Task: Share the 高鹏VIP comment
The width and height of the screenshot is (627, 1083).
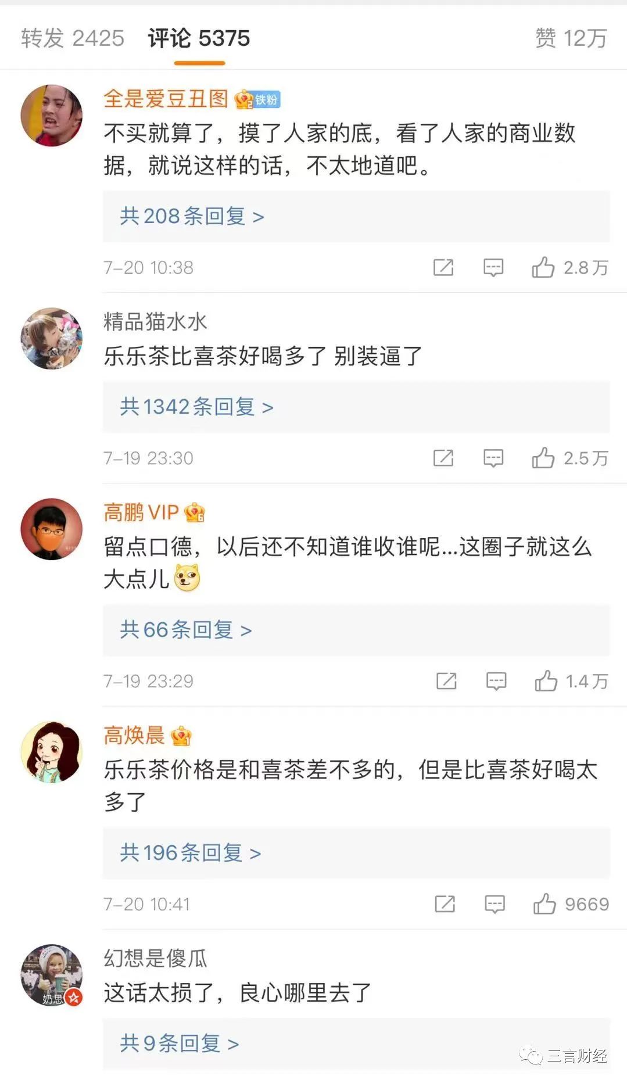Action: click(446, 681)
